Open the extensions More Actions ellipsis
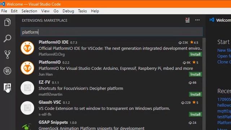The image size is (231, 130). (197, 20)
